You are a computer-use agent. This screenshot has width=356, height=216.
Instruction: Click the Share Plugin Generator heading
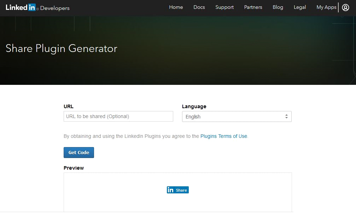(x=62, y=48)
